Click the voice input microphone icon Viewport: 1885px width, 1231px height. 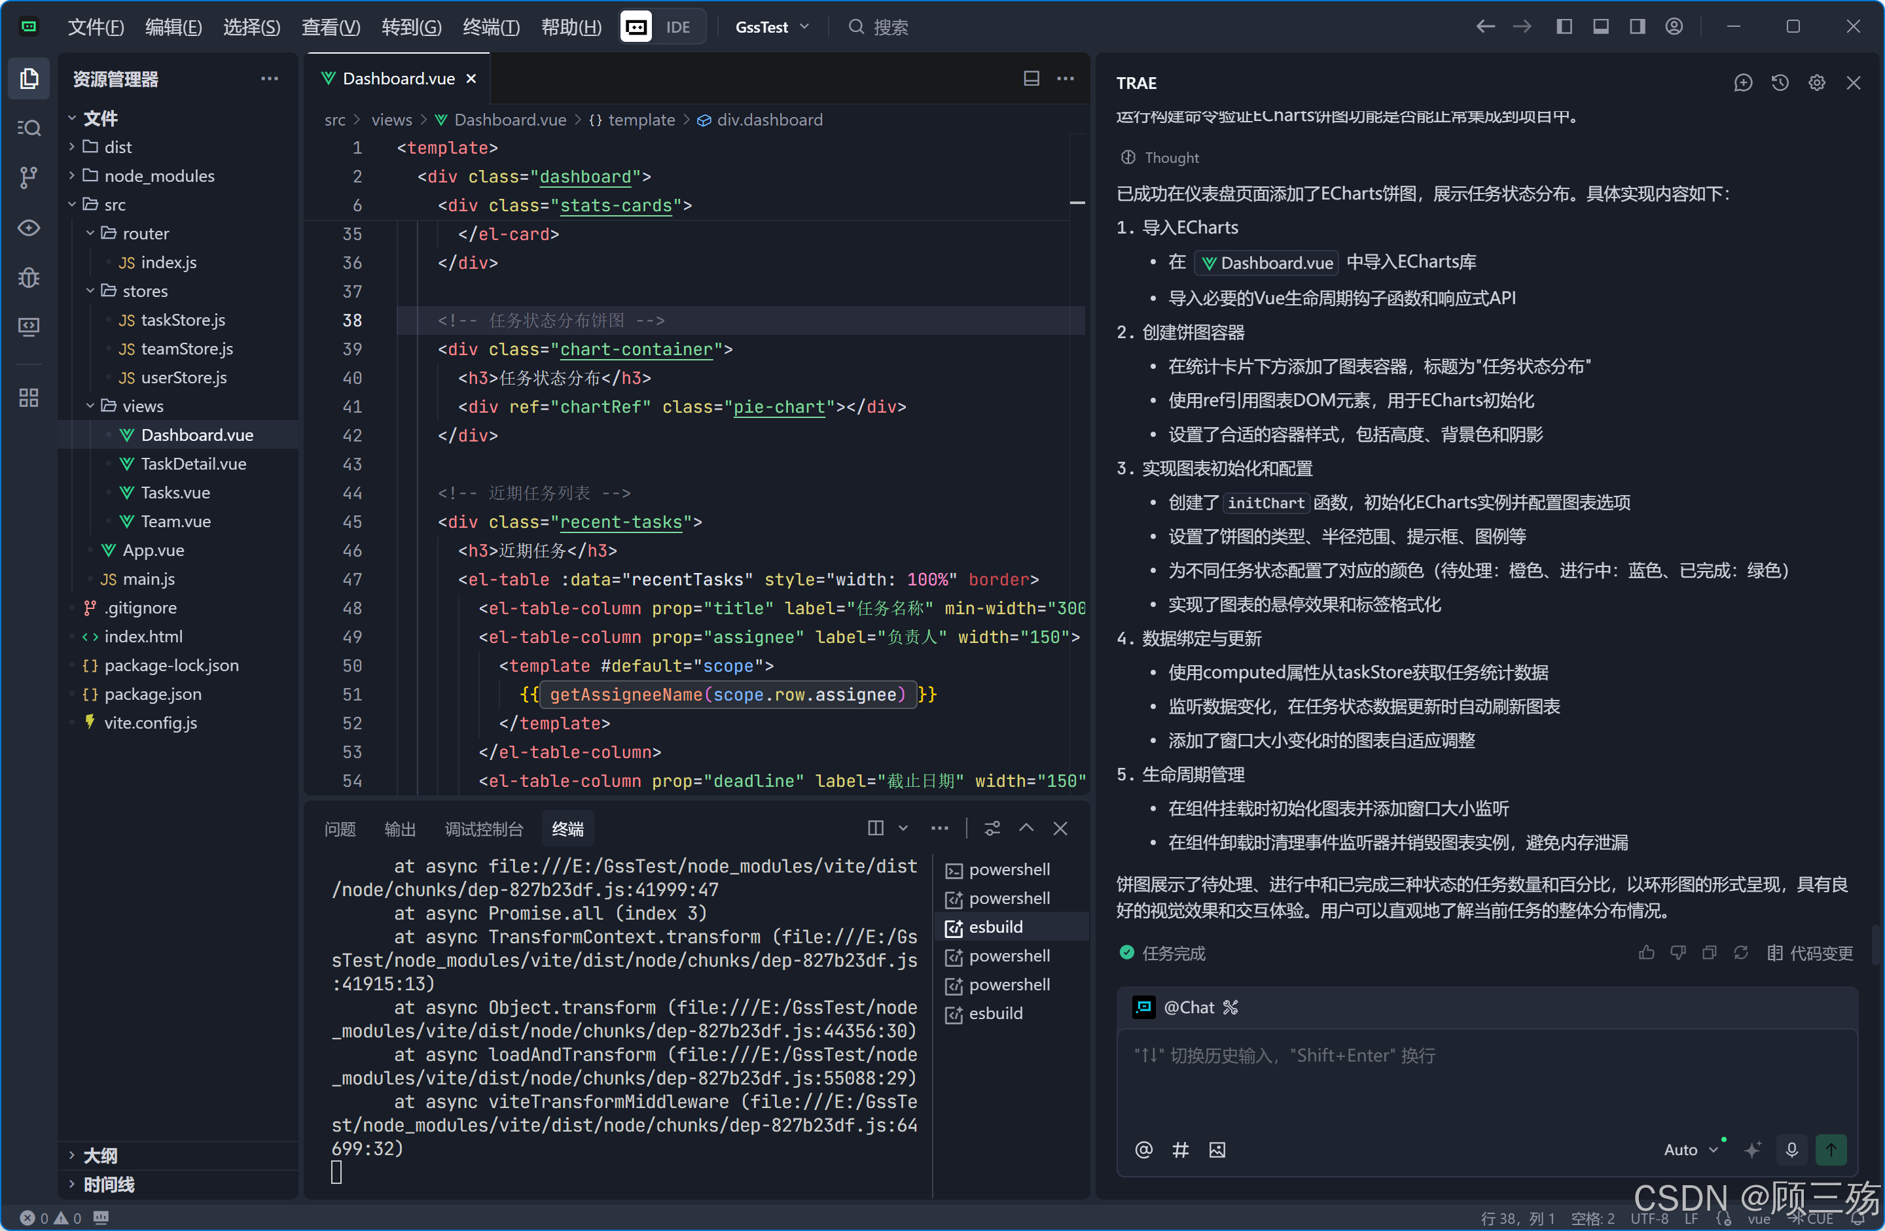[x=1791, y=1149]
